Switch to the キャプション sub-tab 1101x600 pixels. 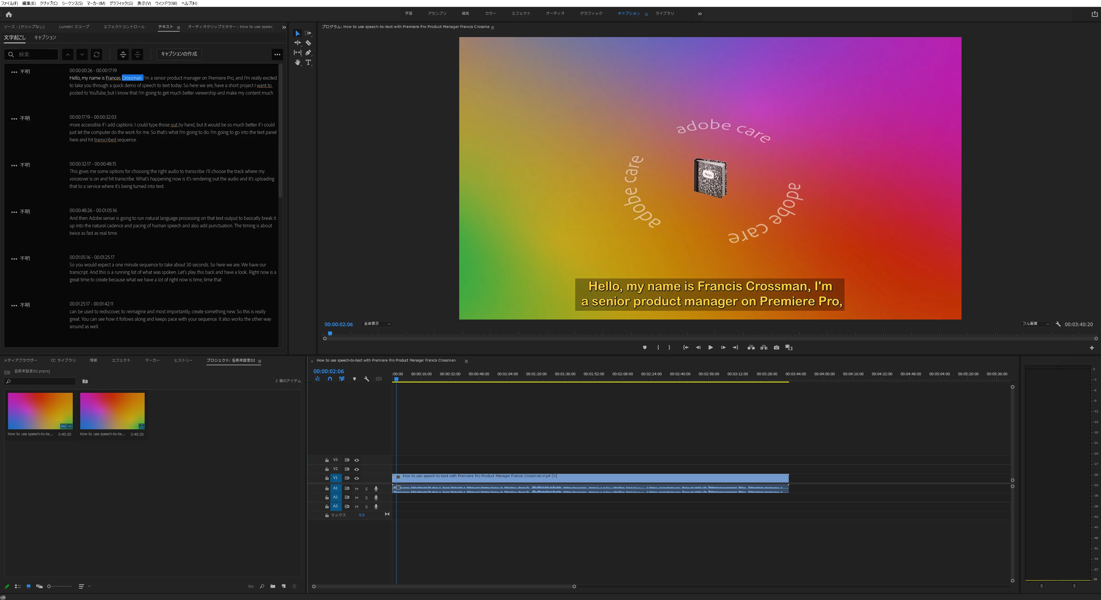45,38
